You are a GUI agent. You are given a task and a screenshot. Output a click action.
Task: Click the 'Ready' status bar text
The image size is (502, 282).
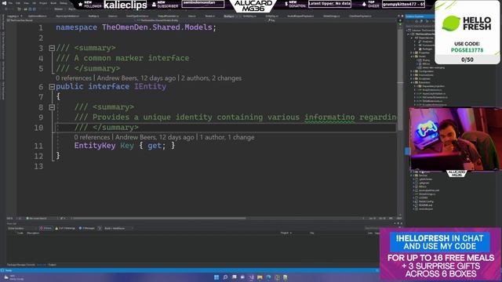[x=9, y=270]
